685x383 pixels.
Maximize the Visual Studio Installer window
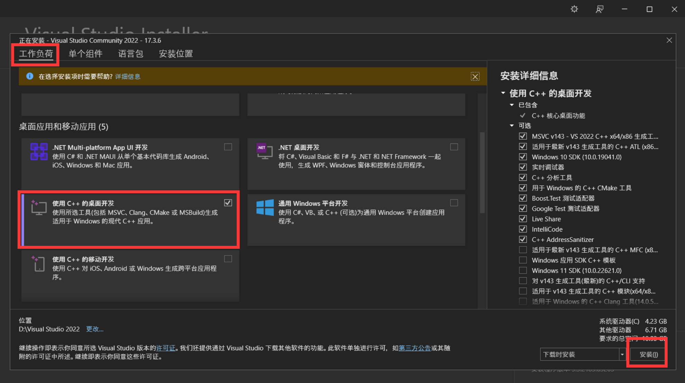pos(649,9)
